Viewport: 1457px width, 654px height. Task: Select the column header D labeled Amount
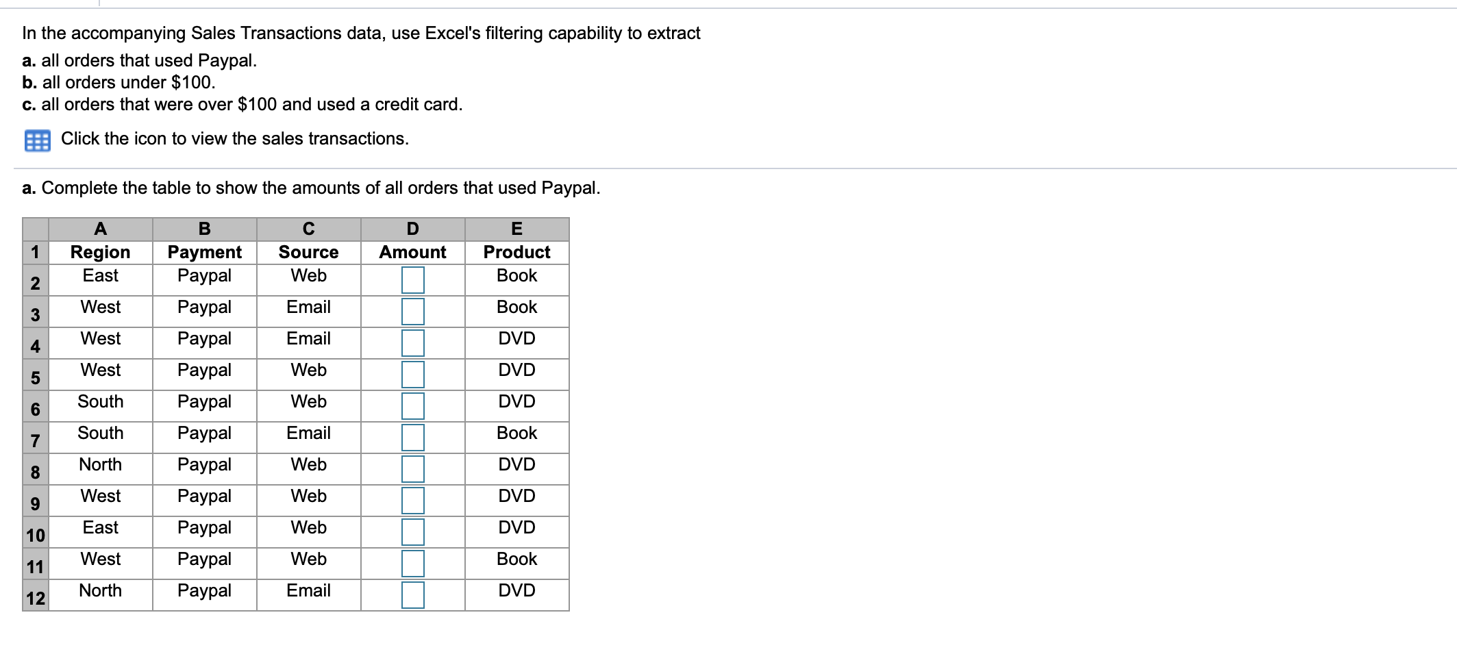412,229
